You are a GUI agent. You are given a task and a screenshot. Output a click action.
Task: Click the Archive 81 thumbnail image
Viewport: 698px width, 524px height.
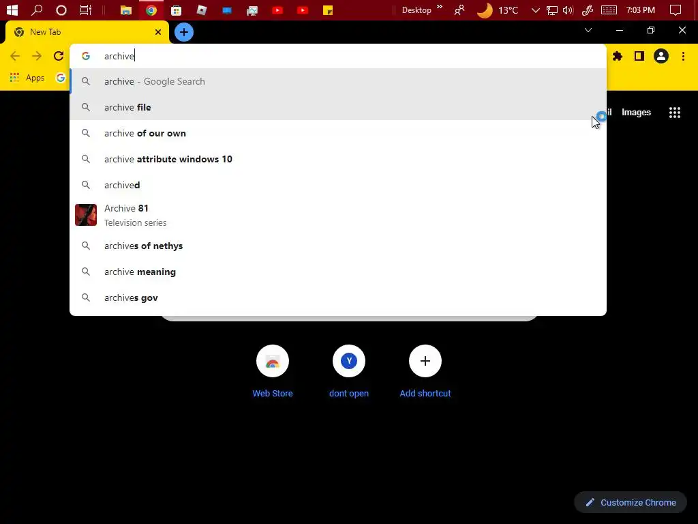click(86, 215)
